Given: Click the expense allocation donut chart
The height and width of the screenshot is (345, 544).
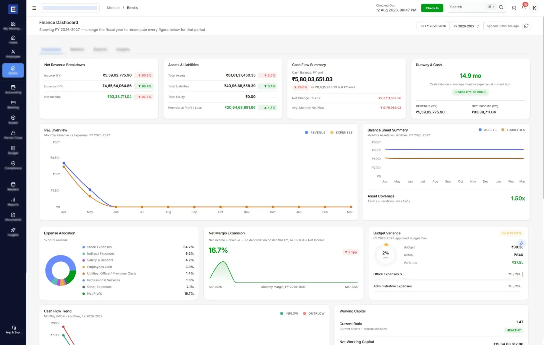Looking at the screenshot, I should (61, 270).
